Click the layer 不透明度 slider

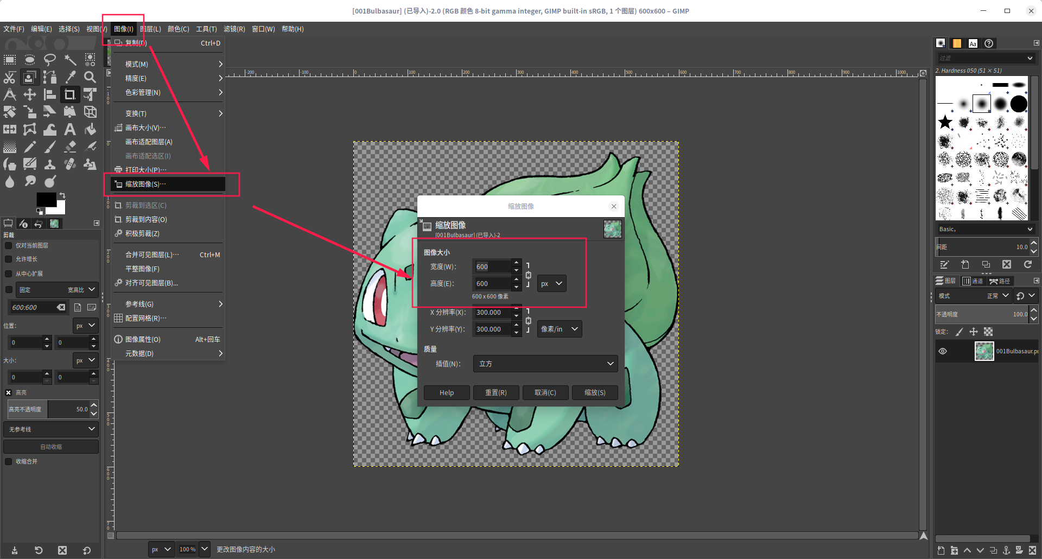982,314
